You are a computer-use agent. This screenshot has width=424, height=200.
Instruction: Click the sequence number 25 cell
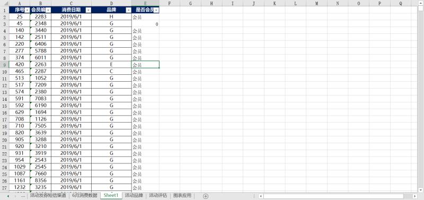20,17
